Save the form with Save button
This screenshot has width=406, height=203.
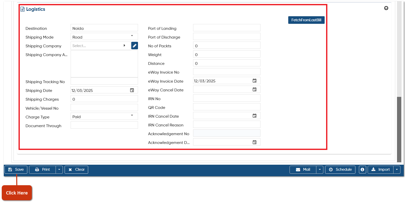point(16,169)
